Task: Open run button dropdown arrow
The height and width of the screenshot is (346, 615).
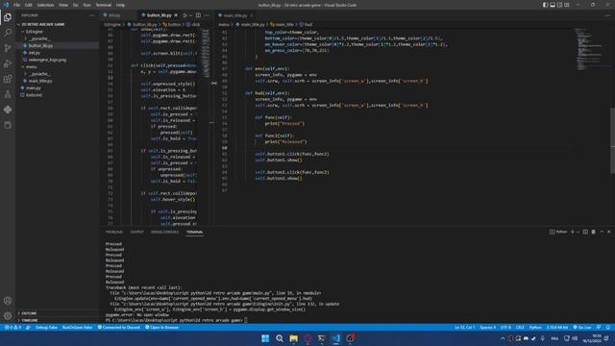Action: coord(190,15)
